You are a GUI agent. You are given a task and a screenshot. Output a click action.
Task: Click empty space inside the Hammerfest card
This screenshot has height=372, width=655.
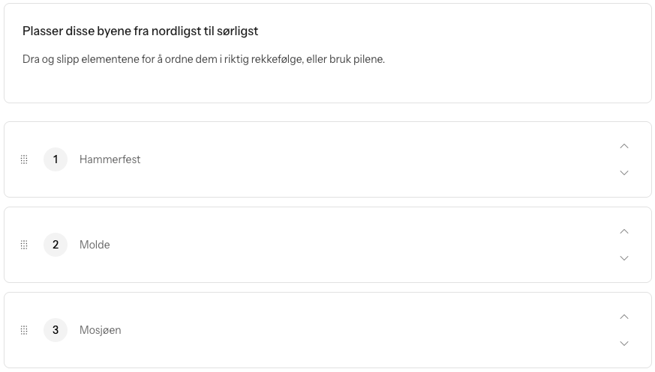click(x=360, y=159)
